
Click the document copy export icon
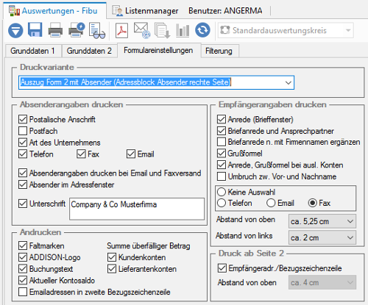[x=163, y=30]
